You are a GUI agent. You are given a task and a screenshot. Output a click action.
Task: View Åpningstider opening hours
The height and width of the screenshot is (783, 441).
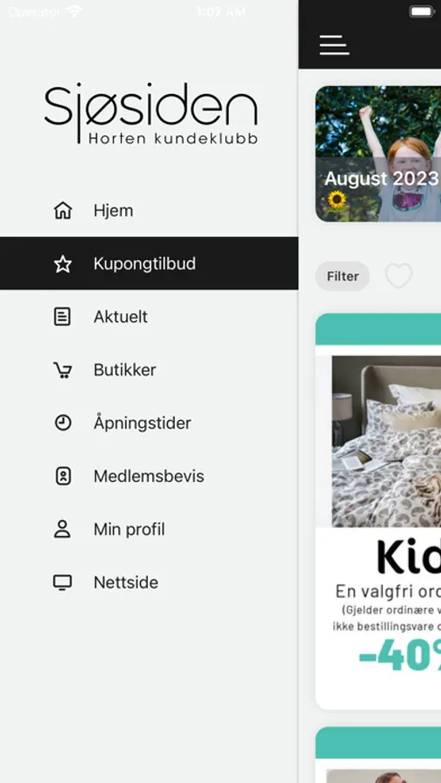tap(149, 423)
